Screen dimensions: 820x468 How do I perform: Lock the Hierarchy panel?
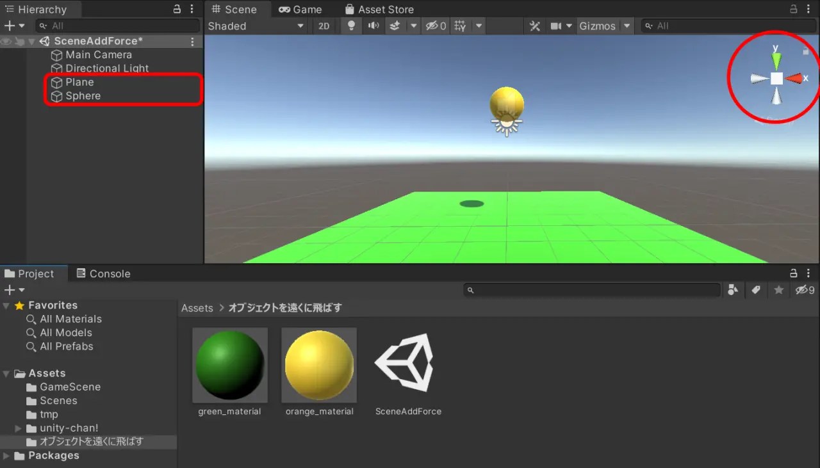(x=177, y=9)
